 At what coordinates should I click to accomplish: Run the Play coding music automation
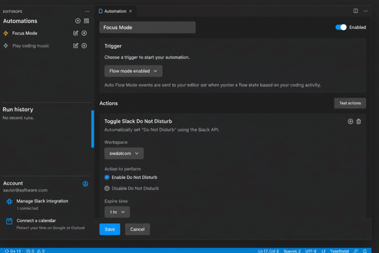click(84, 46)
